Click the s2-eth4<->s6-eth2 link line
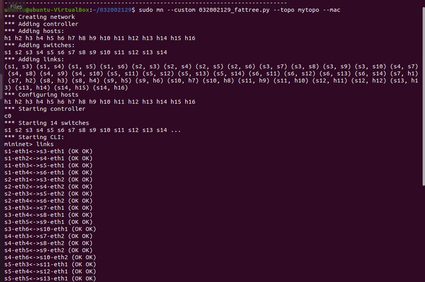Viewport: 425px width, 282px height. click(x=48, y=201)
